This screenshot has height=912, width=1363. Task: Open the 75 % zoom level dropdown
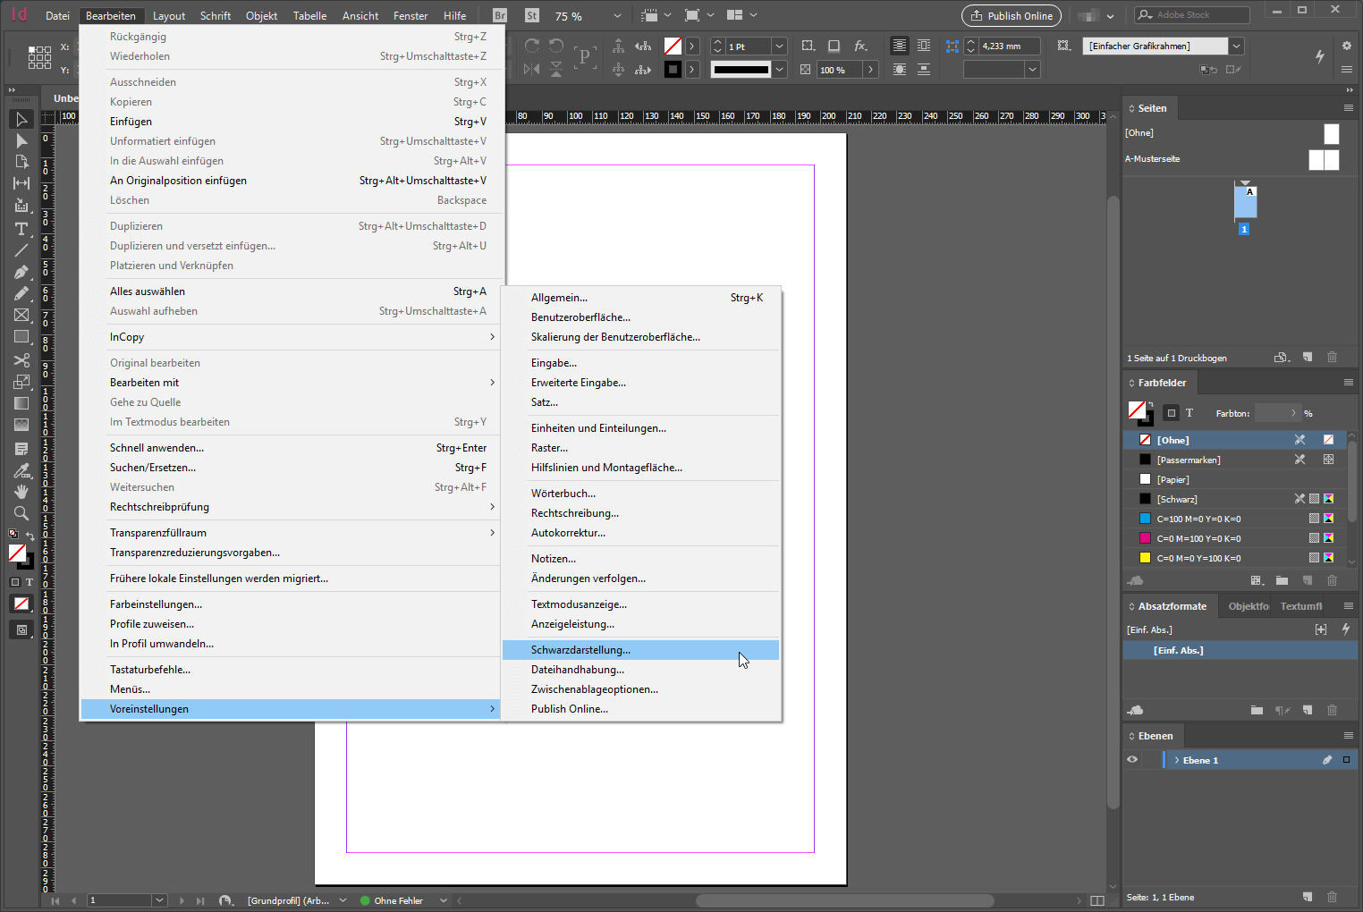[616, 16]
